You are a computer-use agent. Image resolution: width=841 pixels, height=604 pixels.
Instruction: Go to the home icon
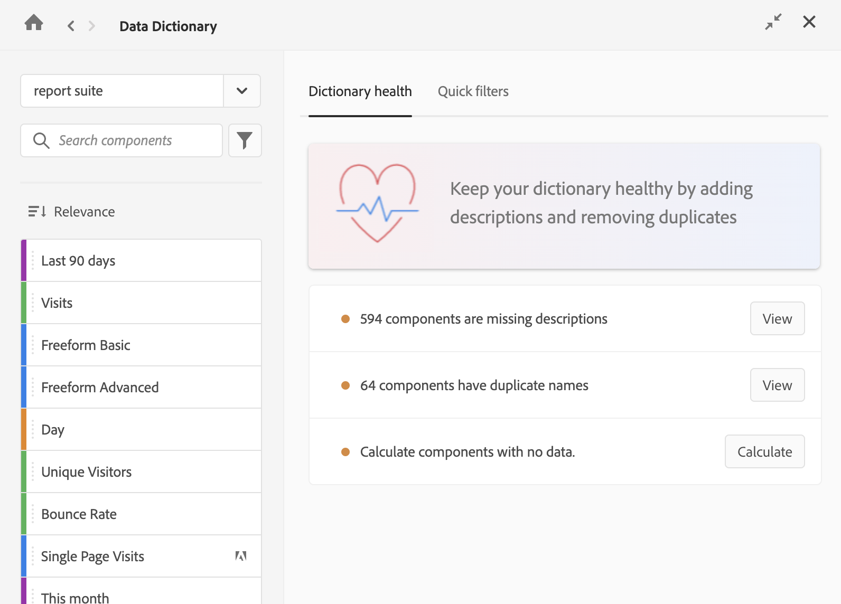(34, 23)
